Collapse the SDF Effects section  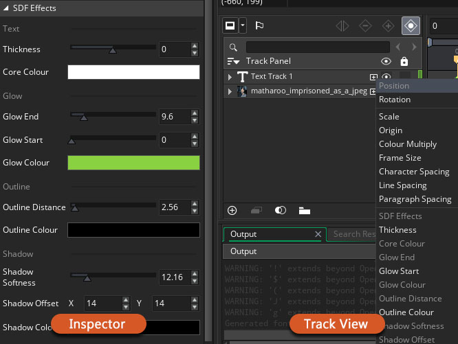tap(6, 8)
